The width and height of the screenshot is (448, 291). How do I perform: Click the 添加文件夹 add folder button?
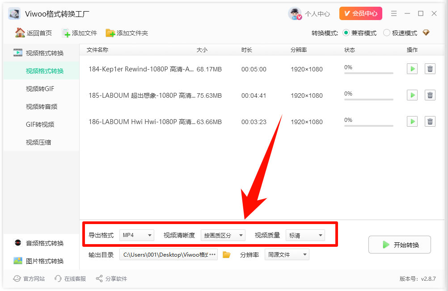[127, 33]
